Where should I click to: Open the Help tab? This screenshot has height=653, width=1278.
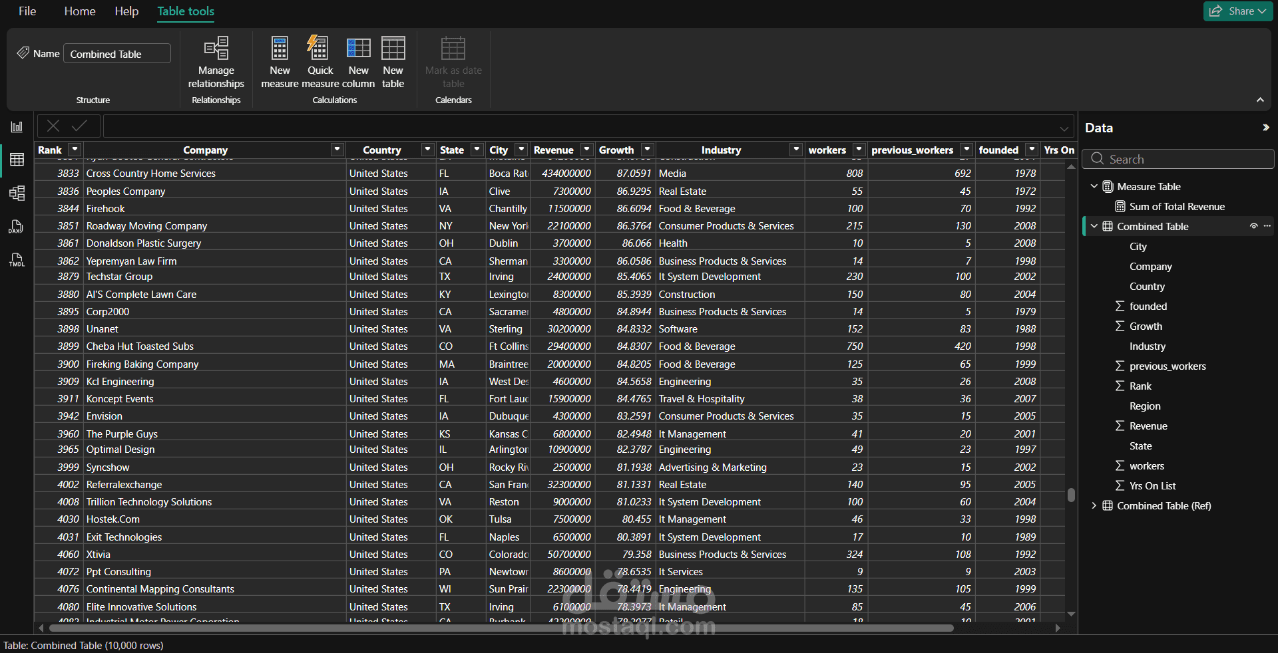[126, 11]
